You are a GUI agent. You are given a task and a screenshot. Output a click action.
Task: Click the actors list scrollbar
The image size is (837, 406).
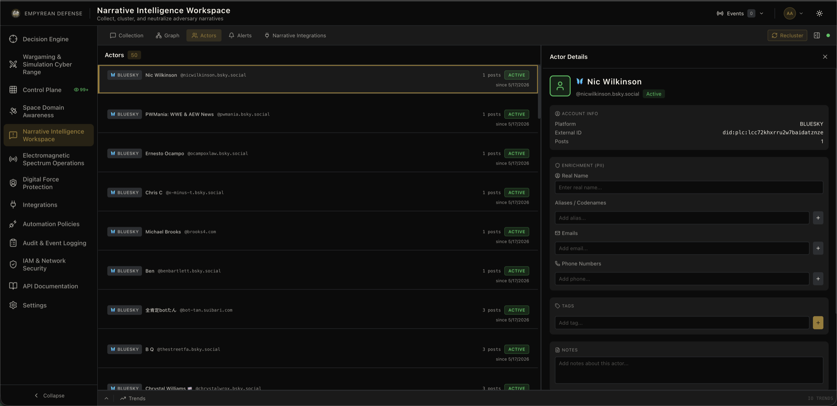coord(539,92)
